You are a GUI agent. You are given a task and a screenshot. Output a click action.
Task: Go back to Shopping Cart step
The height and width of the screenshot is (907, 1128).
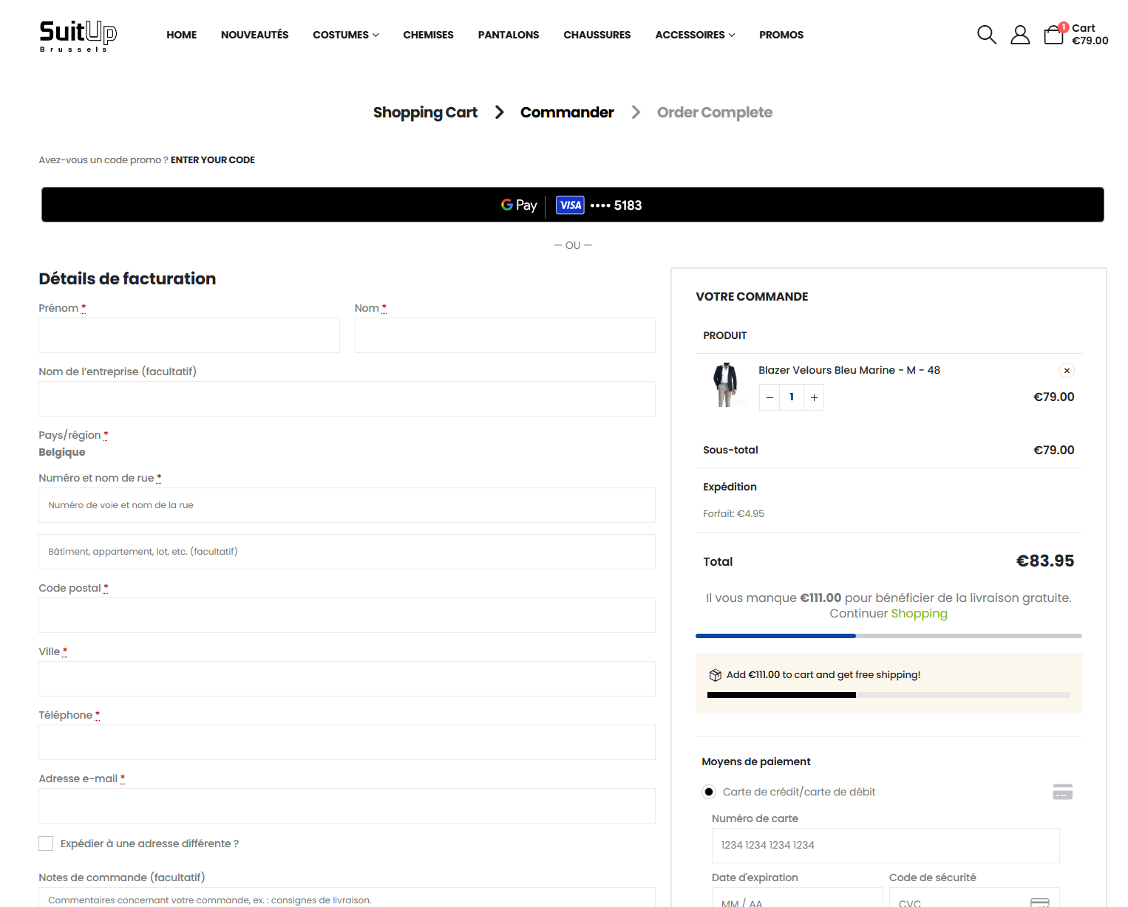425,112
